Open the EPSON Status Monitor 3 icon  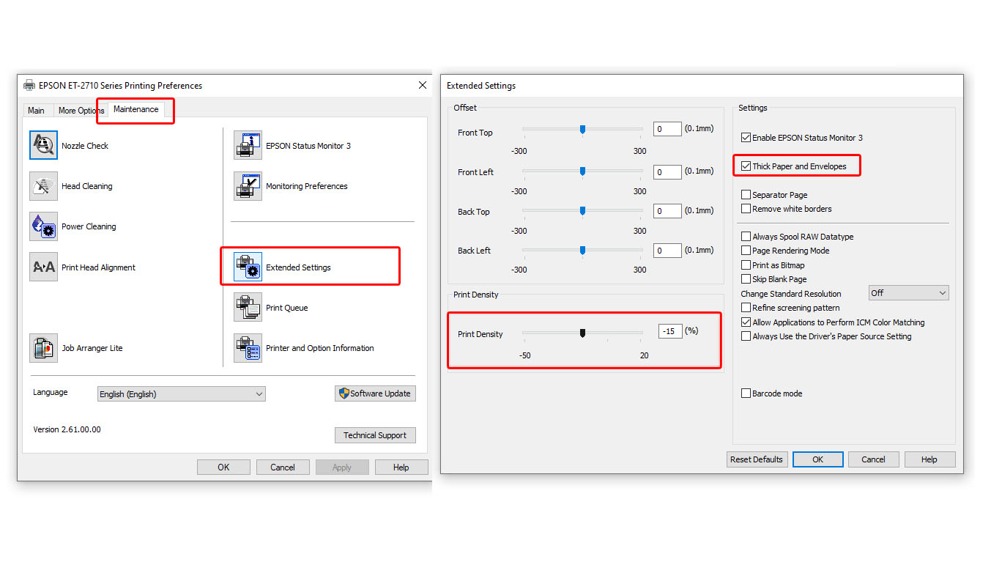point(248,145)
